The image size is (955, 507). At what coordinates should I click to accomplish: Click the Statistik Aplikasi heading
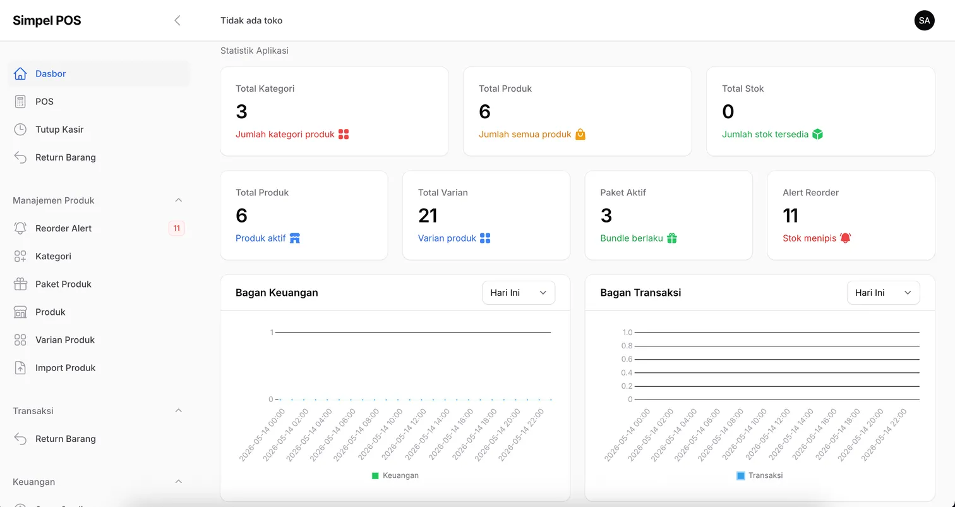click(255, 51)
